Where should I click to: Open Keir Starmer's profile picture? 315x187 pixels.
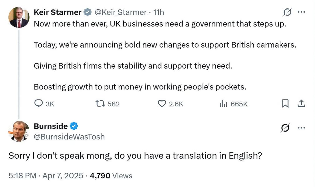click(x=19, y=17)
